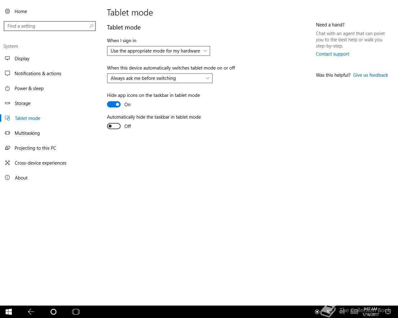The width and height of the screenshot is (398, 318).
Task: Select Display in the sidebar
Action: point(22,59)
